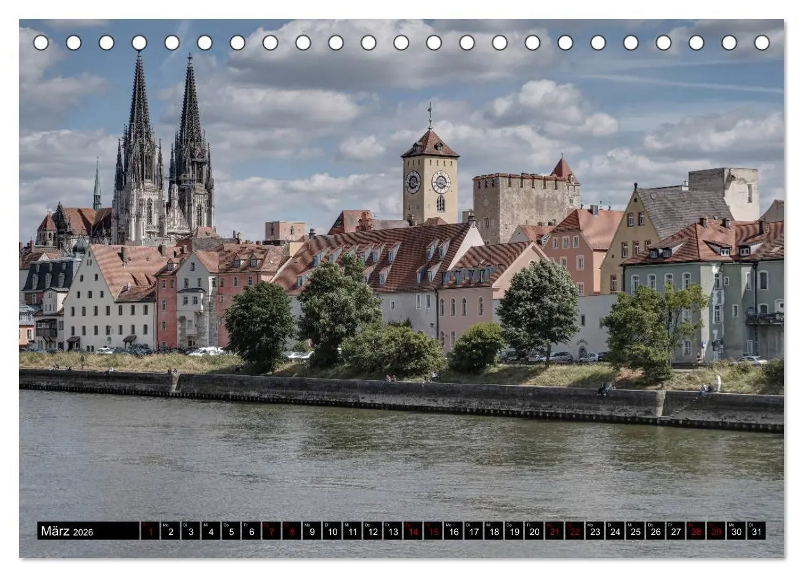Choose date cell 3 (Di)
Viewport: 803px width, 577px height.
point(191,531)
